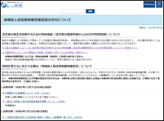The image size is (164, 121).
Task: Click download arrow icon beside 申請書及び必要書類 link
Action: (3, 93)
